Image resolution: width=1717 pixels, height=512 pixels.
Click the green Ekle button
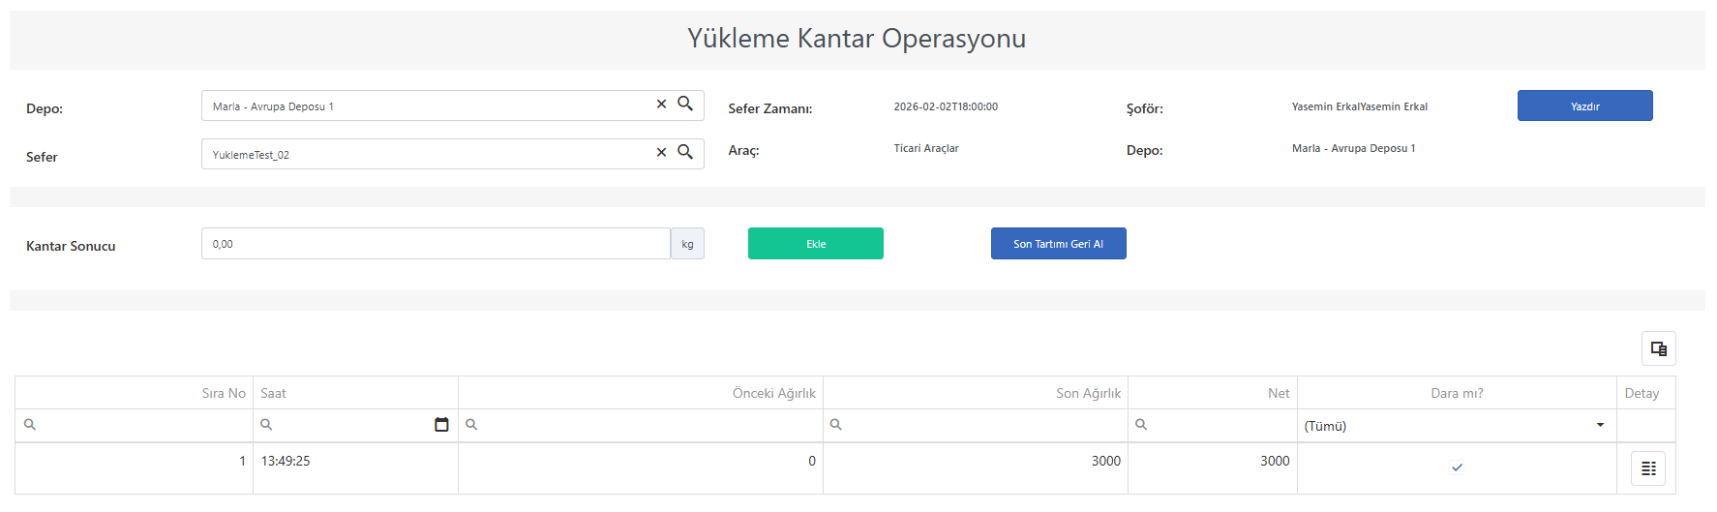(x=815, y=244)
